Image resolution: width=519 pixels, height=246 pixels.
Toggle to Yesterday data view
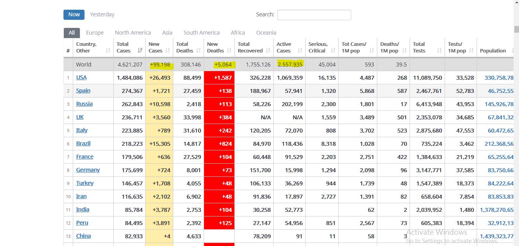click(x=102, y=14)
